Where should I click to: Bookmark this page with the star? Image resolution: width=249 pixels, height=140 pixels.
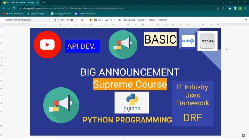point(223,9)
